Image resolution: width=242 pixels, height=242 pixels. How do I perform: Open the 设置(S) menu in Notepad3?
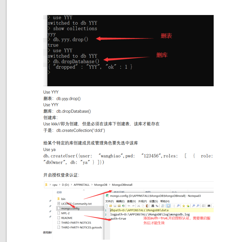tap(153, 201)
